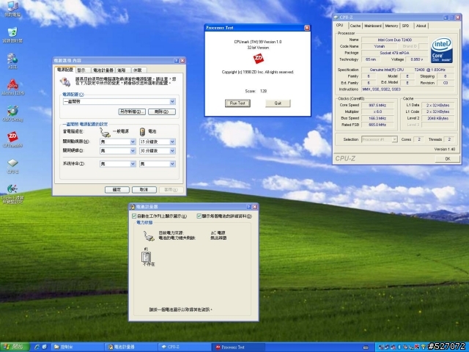The height and width of the screenshot is (352, 469).
Task: Open battery system standby dropdown
Action: [x=172, y=164]
